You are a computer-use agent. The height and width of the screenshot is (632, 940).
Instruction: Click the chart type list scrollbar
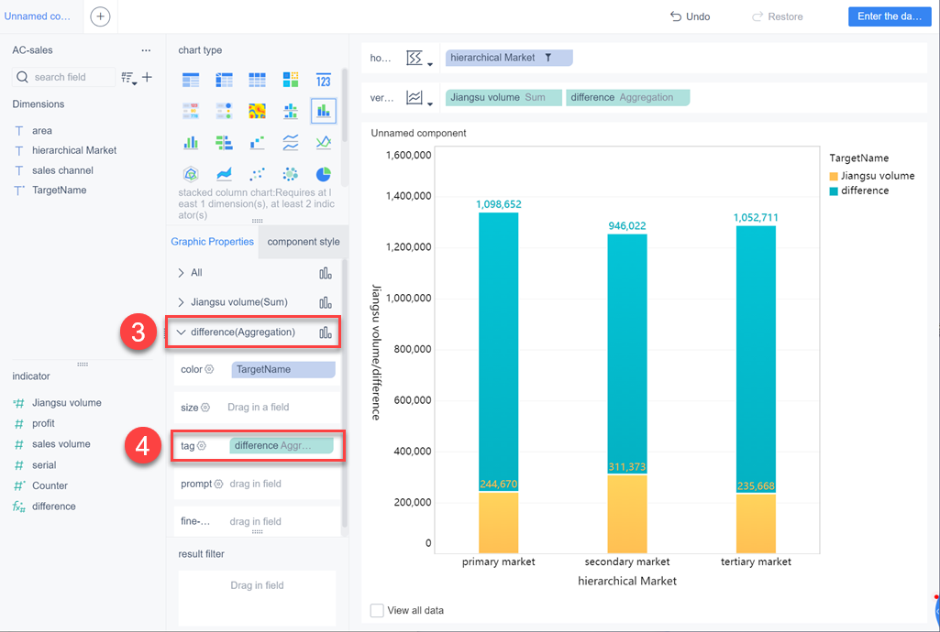pos(345,104)
